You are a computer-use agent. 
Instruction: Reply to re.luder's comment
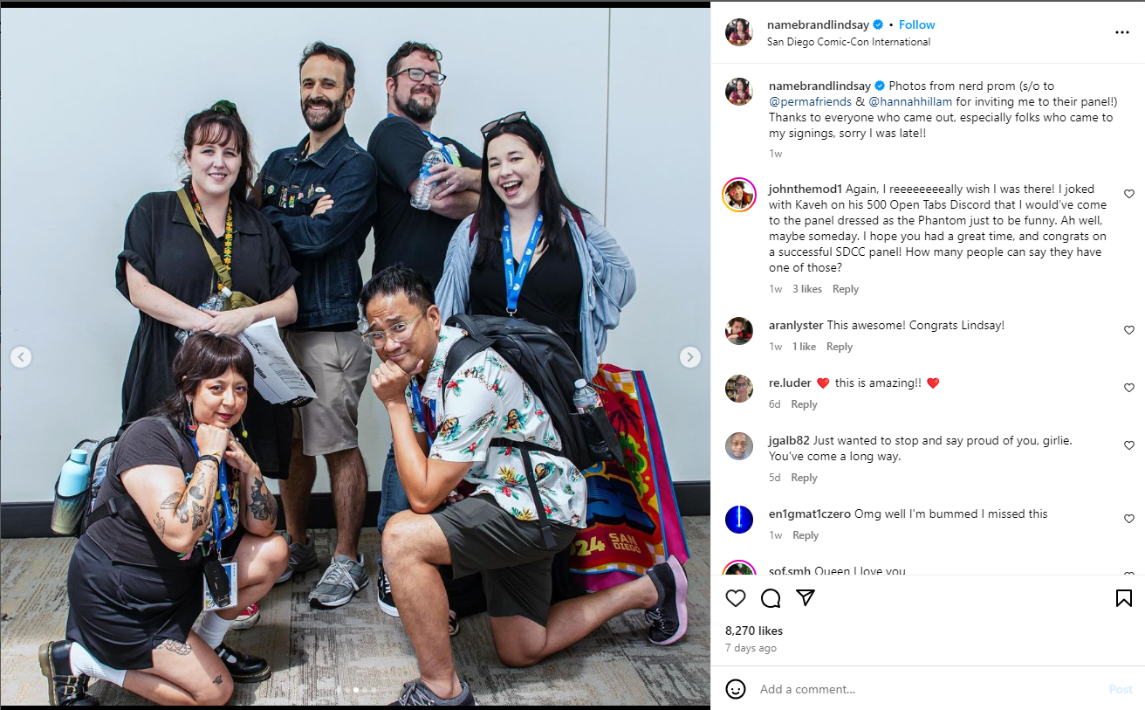804,404
